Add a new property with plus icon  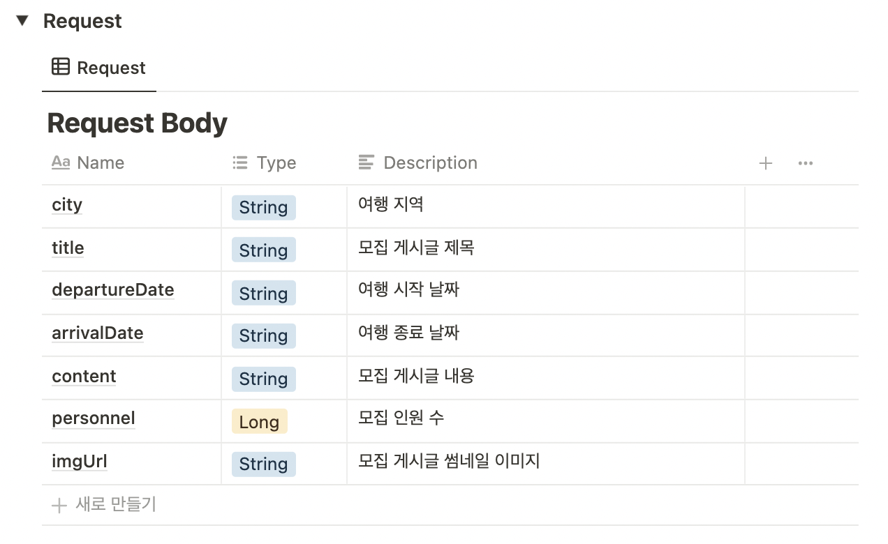(x=766, y=163)
